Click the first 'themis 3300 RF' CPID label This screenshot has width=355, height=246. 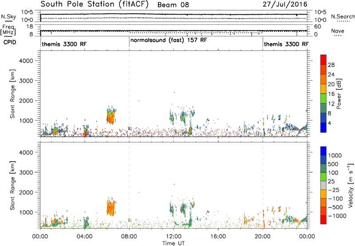64,44
